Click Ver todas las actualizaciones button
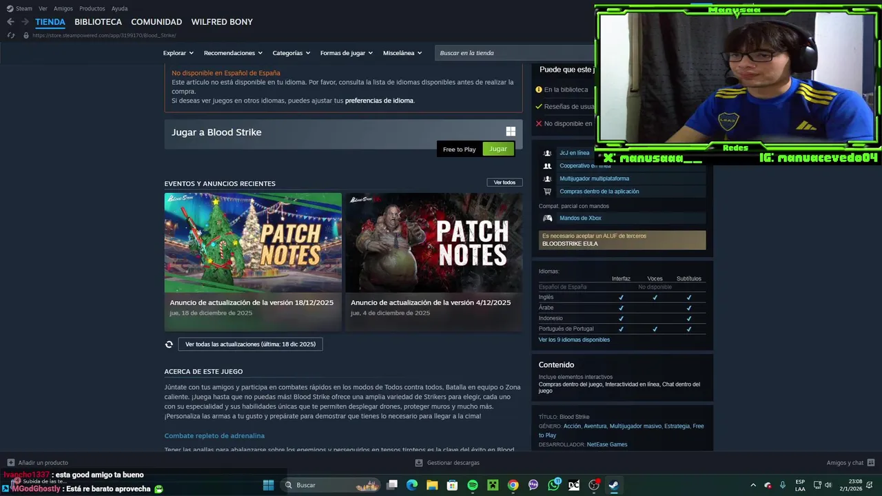Image resolution: width=882 pixels, height=496 pixels. coord(250,344)
